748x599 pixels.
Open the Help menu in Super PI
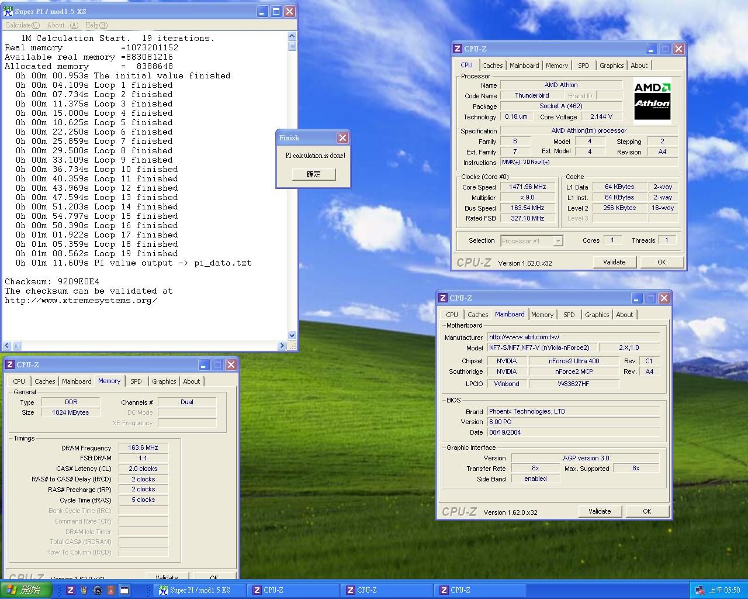[96, 25]
